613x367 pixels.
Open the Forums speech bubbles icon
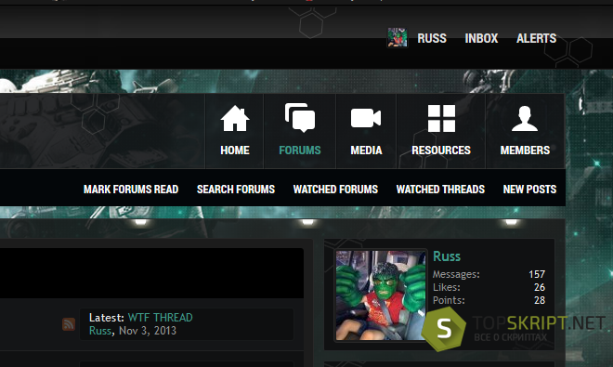[300, 118]
